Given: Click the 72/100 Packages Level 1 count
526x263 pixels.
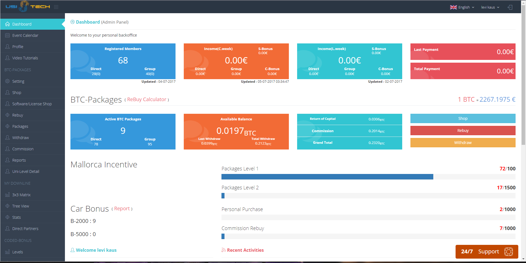Looking at the screenshot, I should (x=507, y=169).
